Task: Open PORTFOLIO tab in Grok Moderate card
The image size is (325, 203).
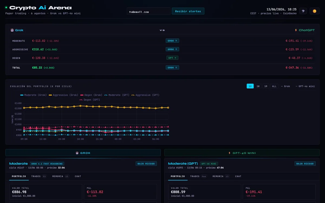Action: tap(19, 176)
